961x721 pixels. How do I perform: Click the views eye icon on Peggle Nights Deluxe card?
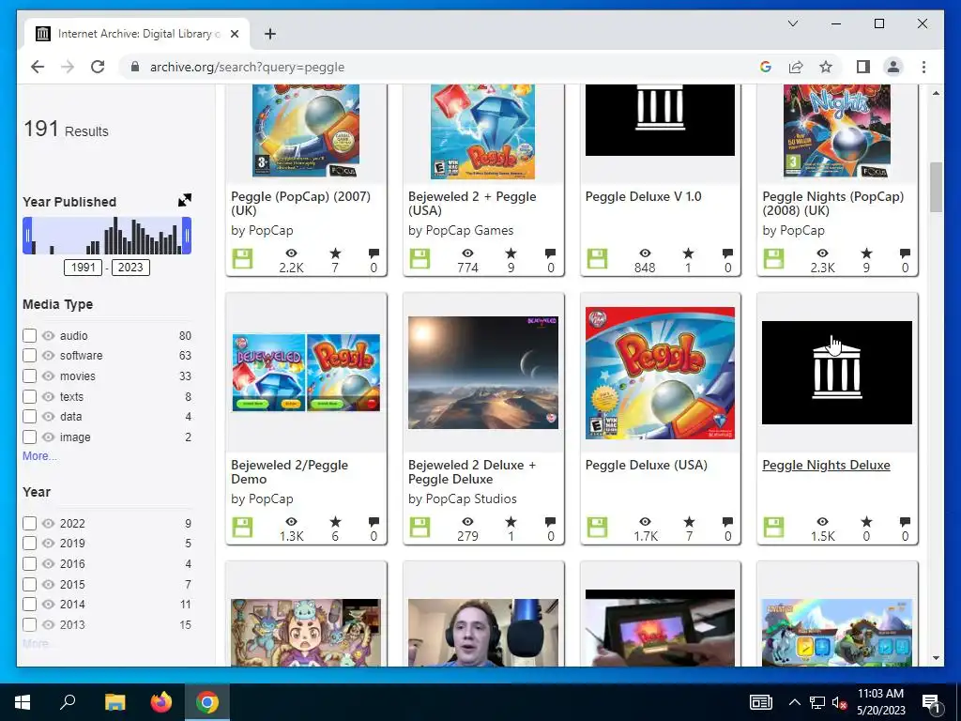(822, 522)
